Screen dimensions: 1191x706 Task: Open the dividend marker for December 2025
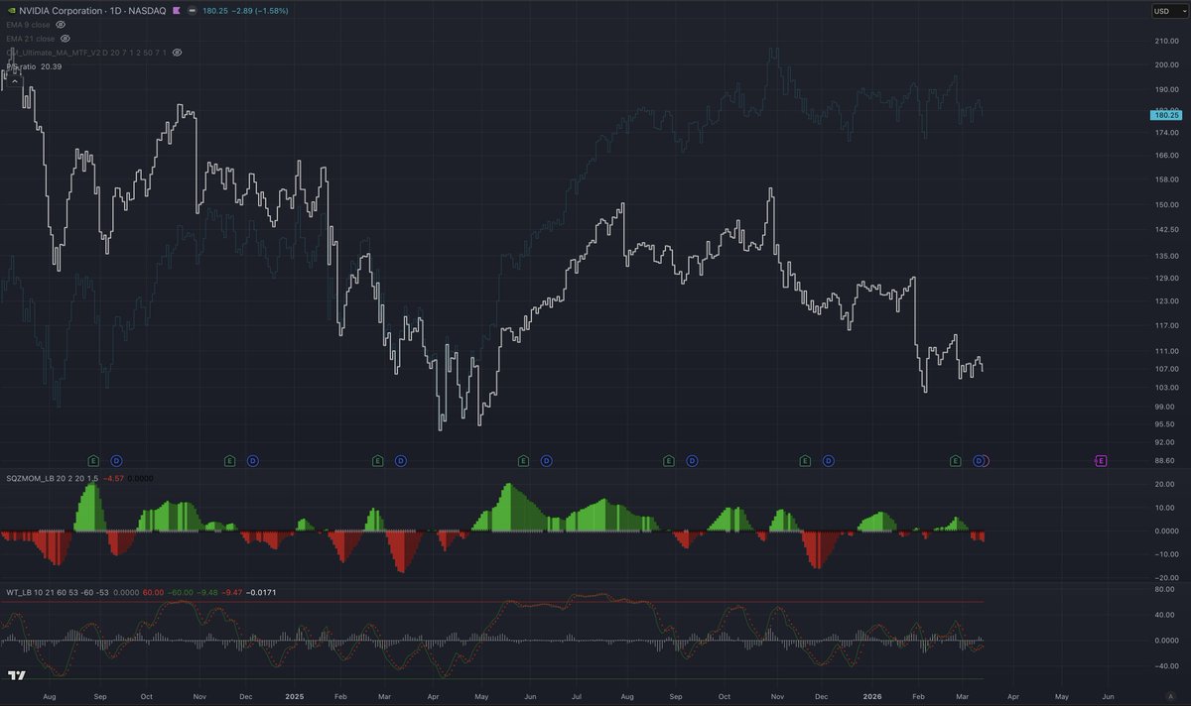[828, 460]
